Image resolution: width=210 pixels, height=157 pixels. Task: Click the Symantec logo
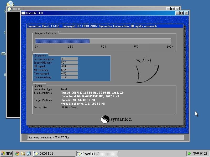(x=116, y=119)
